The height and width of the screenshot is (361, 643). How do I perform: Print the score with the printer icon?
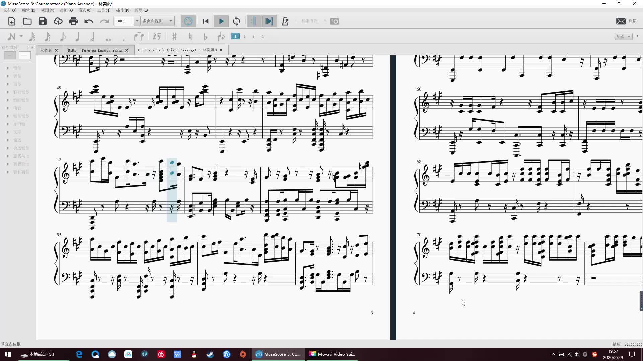(73, 21)
